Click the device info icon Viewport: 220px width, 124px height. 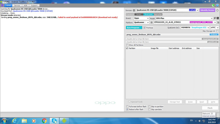point(134,10)
